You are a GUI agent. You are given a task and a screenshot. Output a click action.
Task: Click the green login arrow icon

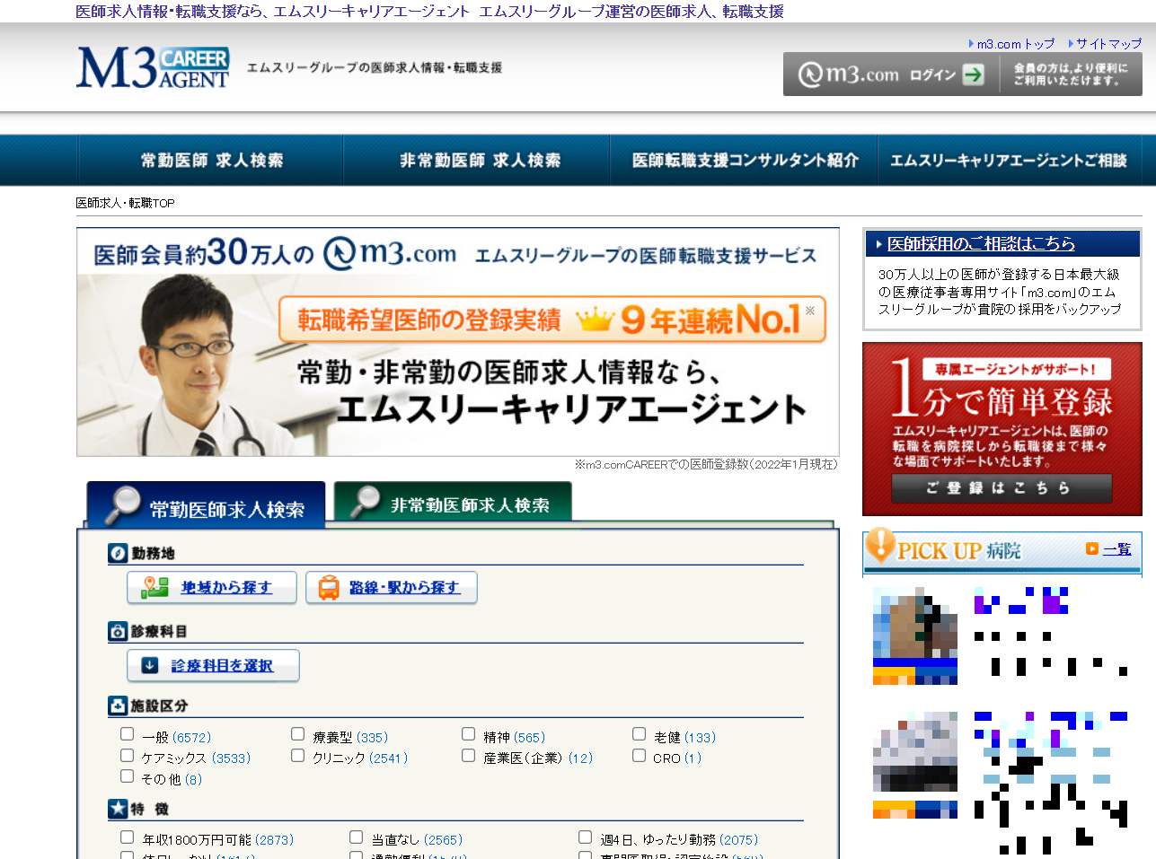point(973,75)
